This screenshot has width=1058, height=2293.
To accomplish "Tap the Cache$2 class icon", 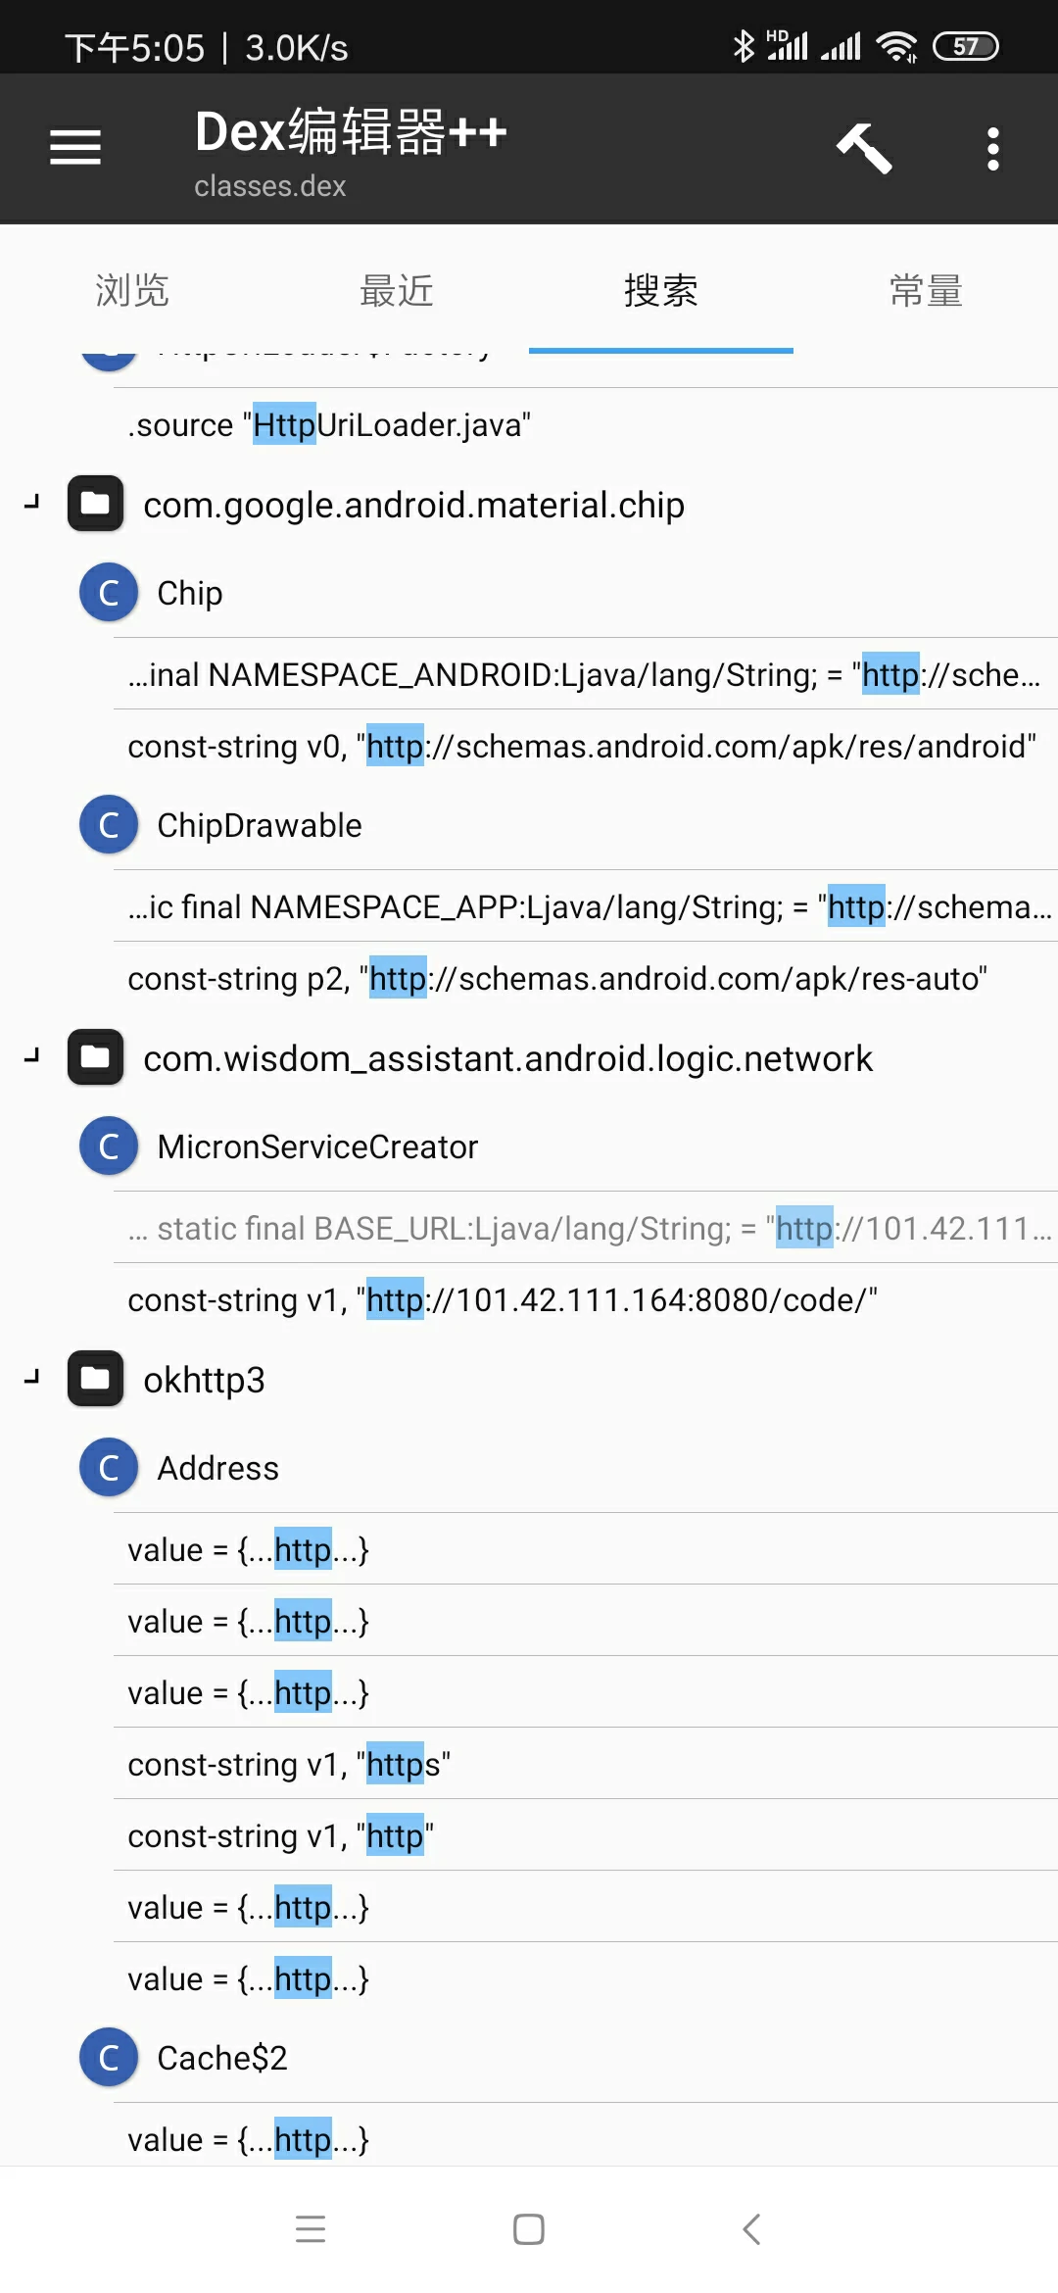I will point(109,2058).
